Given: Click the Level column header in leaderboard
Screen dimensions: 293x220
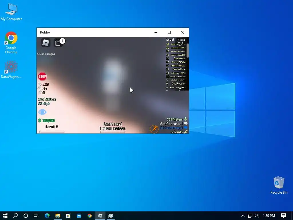Looking at the screenshot, I should pyautogui.click(x=170, y=40).
